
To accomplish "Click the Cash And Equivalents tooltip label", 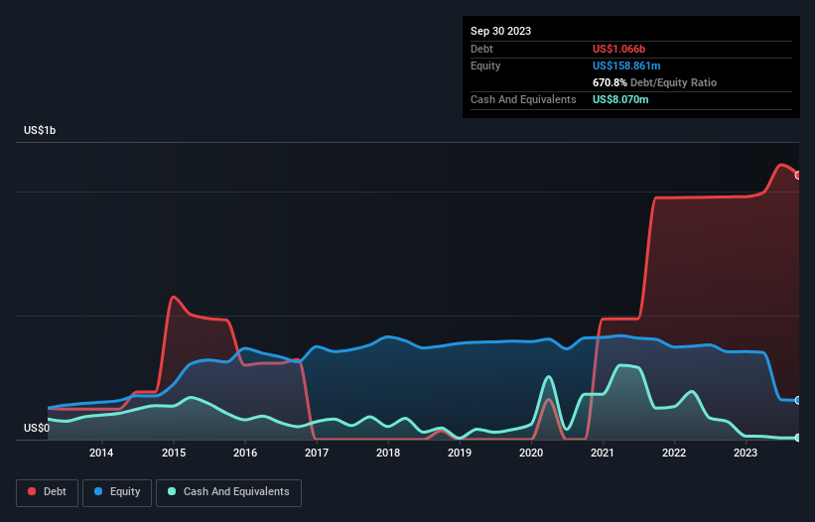I will (523, 99).
